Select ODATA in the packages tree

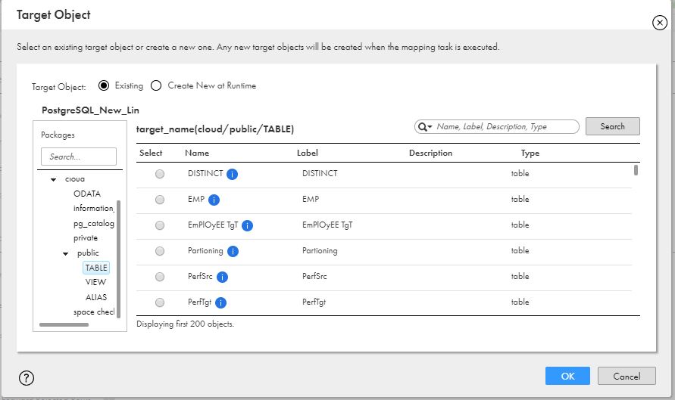87,194
